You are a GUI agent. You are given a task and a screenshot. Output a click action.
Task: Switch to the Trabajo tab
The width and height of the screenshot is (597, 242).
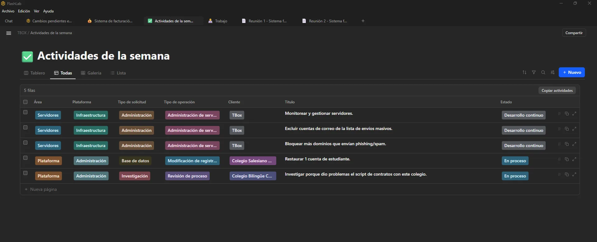[218, 21]
